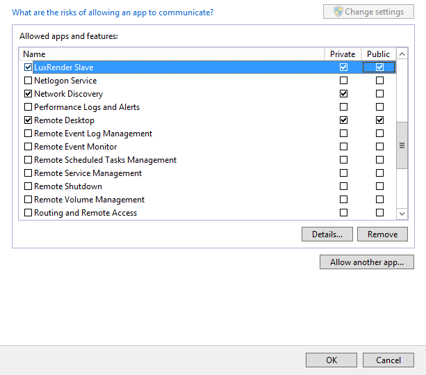The image size is (426, 375).
Task: Uncheck the LuxRender Slave name checkbox
Action: tap(28, 67)
